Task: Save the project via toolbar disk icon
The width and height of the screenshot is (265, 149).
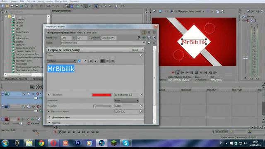Action: [x=12, y=6]
